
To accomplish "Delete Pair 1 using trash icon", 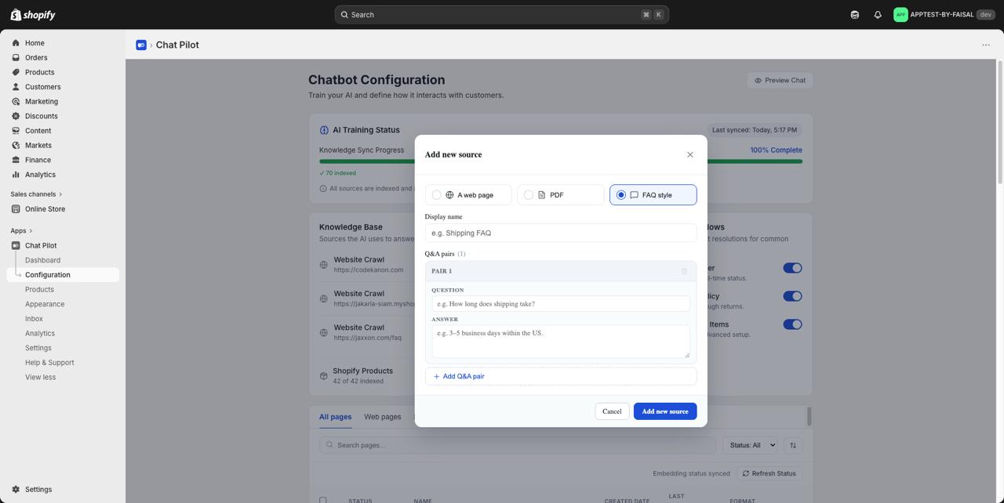I will (684, 271).
